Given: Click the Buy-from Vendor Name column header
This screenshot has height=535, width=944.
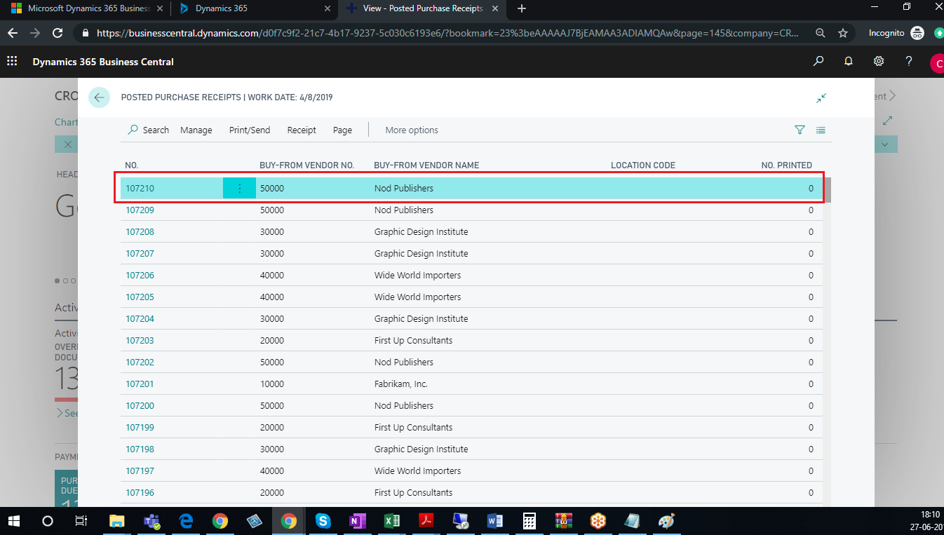Looking at the screenshot, I should point(426,165).
